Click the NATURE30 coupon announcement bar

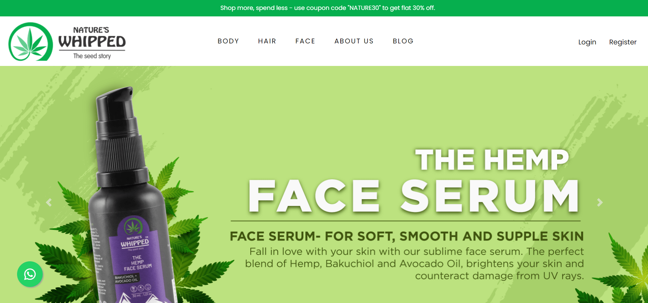click(x=324, y=8)
